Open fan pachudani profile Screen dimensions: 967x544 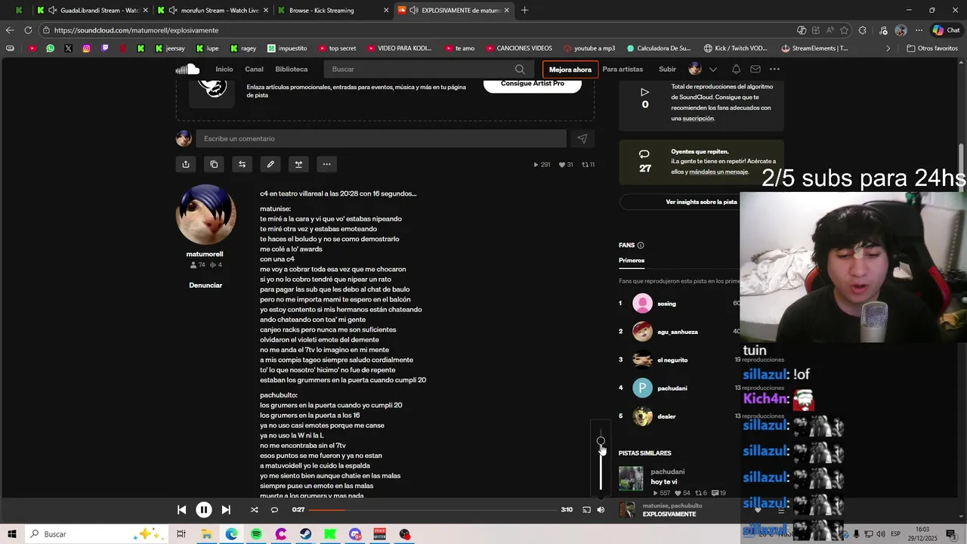point(672,388)
